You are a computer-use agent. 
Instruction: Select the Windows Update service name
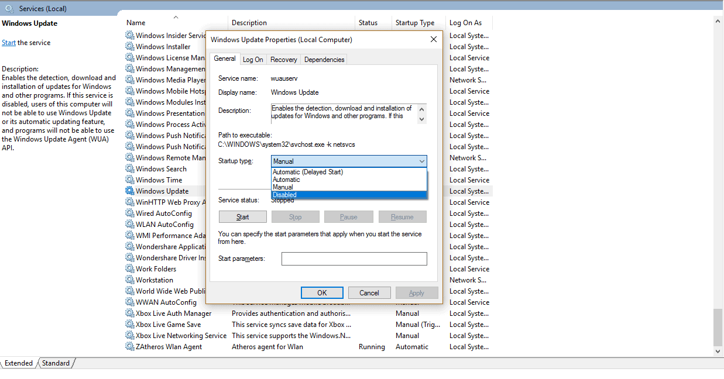pyautogui.click(x=162, y=191)
